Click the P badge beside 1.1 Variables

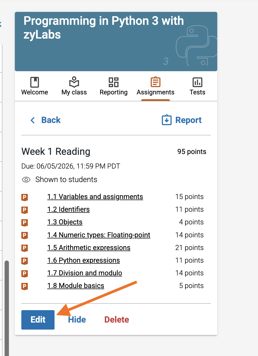[25, 197]
